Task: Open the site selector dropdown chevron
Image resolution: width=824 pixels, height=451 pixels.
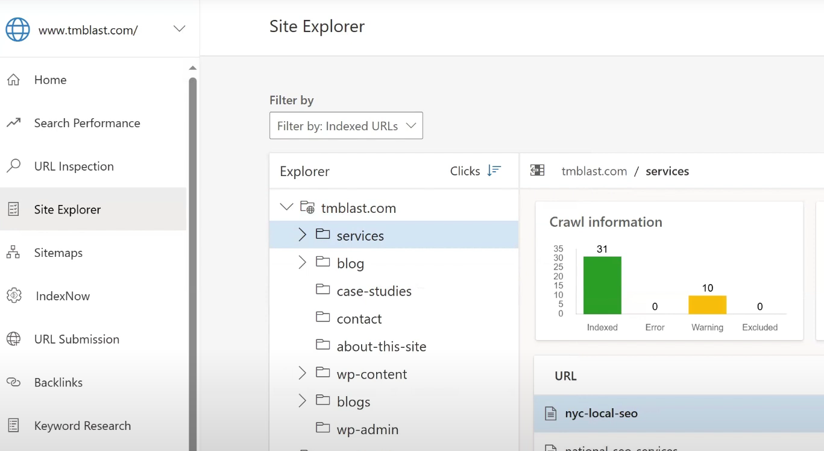Action: (179, 29)
